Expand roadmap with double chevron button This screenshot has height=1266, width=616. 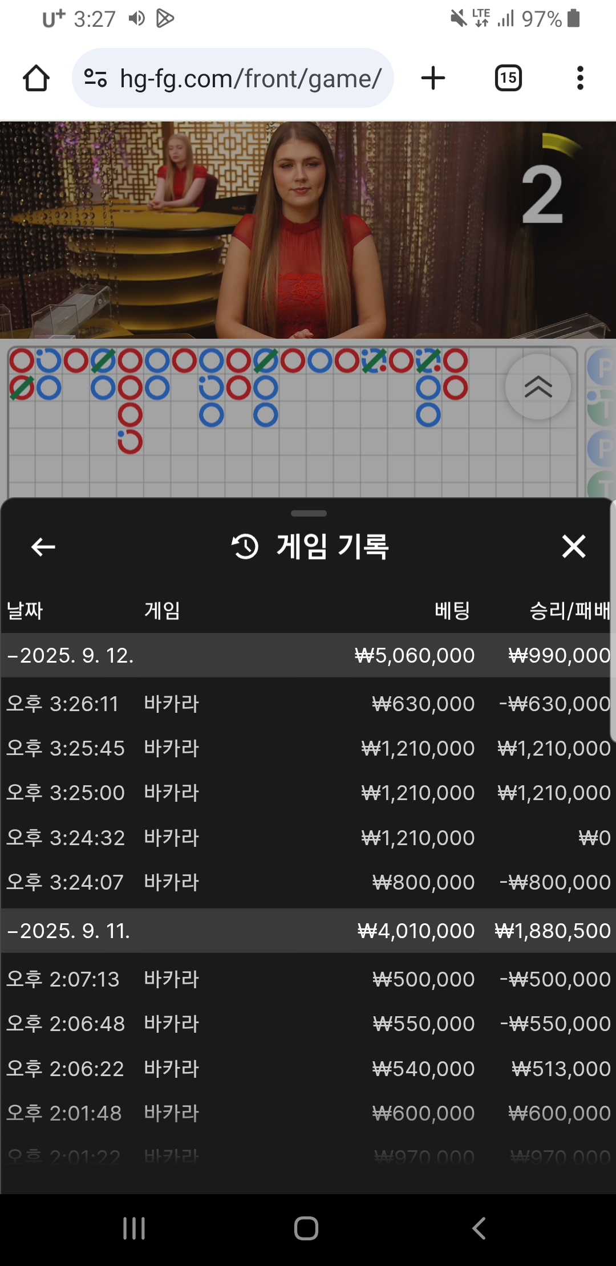pyautogui.click(x=538, y=387)
